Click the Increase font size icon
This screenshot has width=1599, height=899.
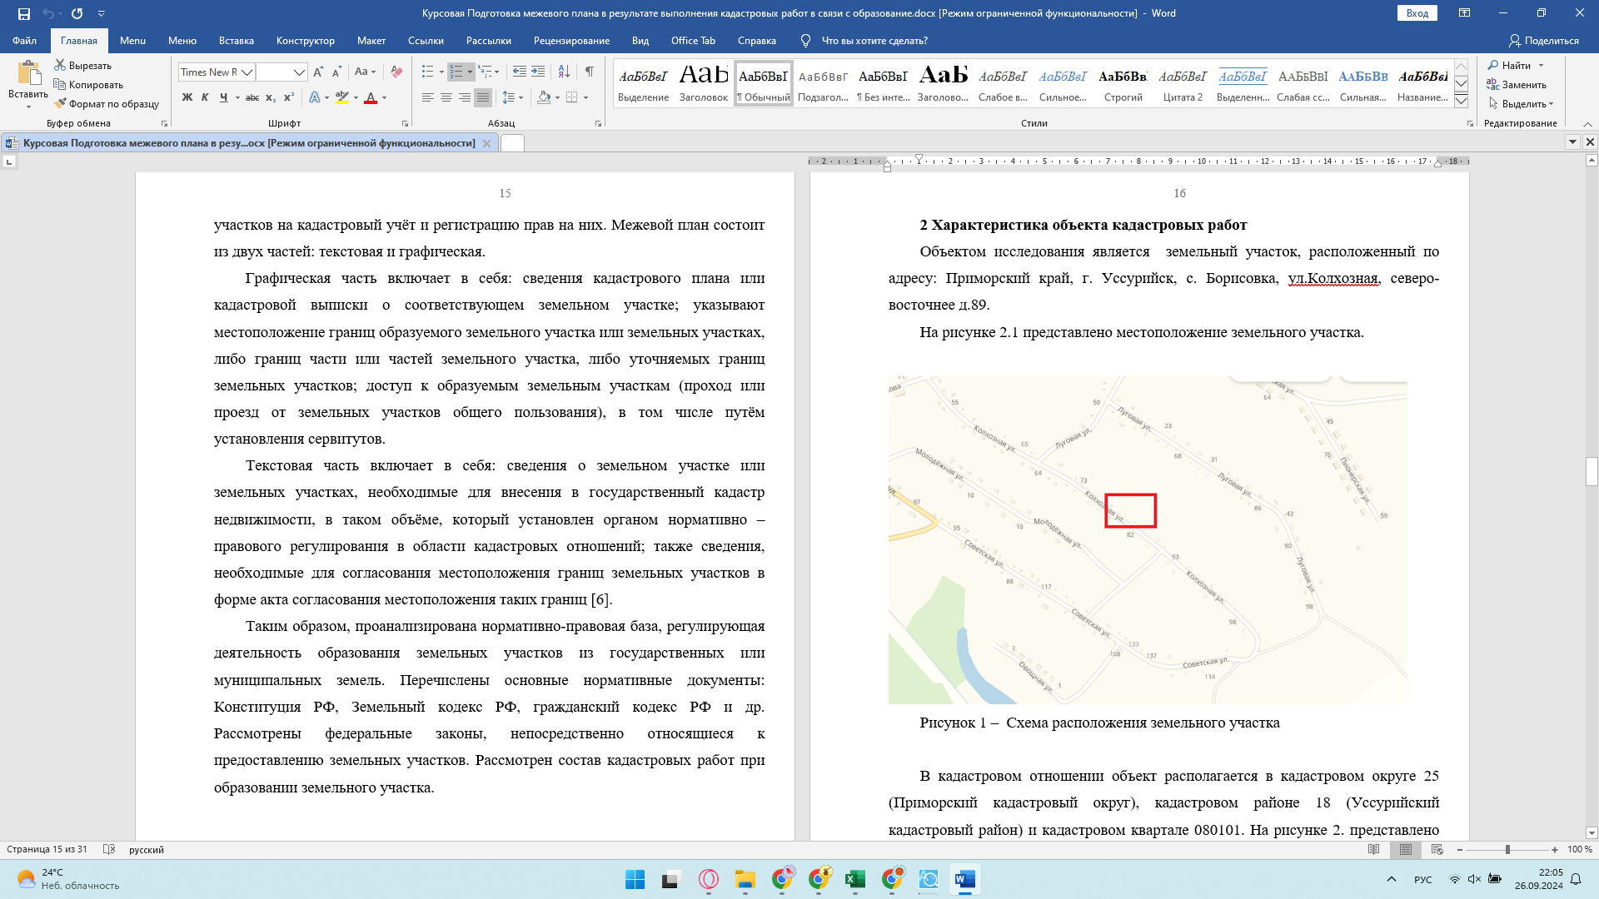click(x=319, y=72)
